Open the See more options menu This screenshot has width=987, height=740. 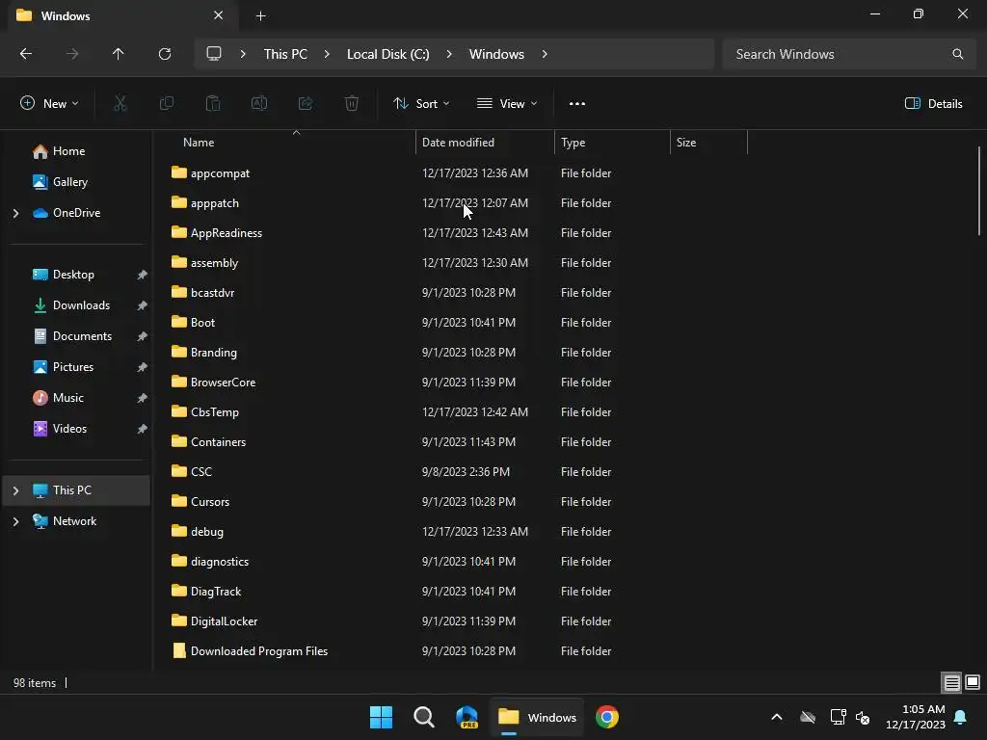point(577,104)
